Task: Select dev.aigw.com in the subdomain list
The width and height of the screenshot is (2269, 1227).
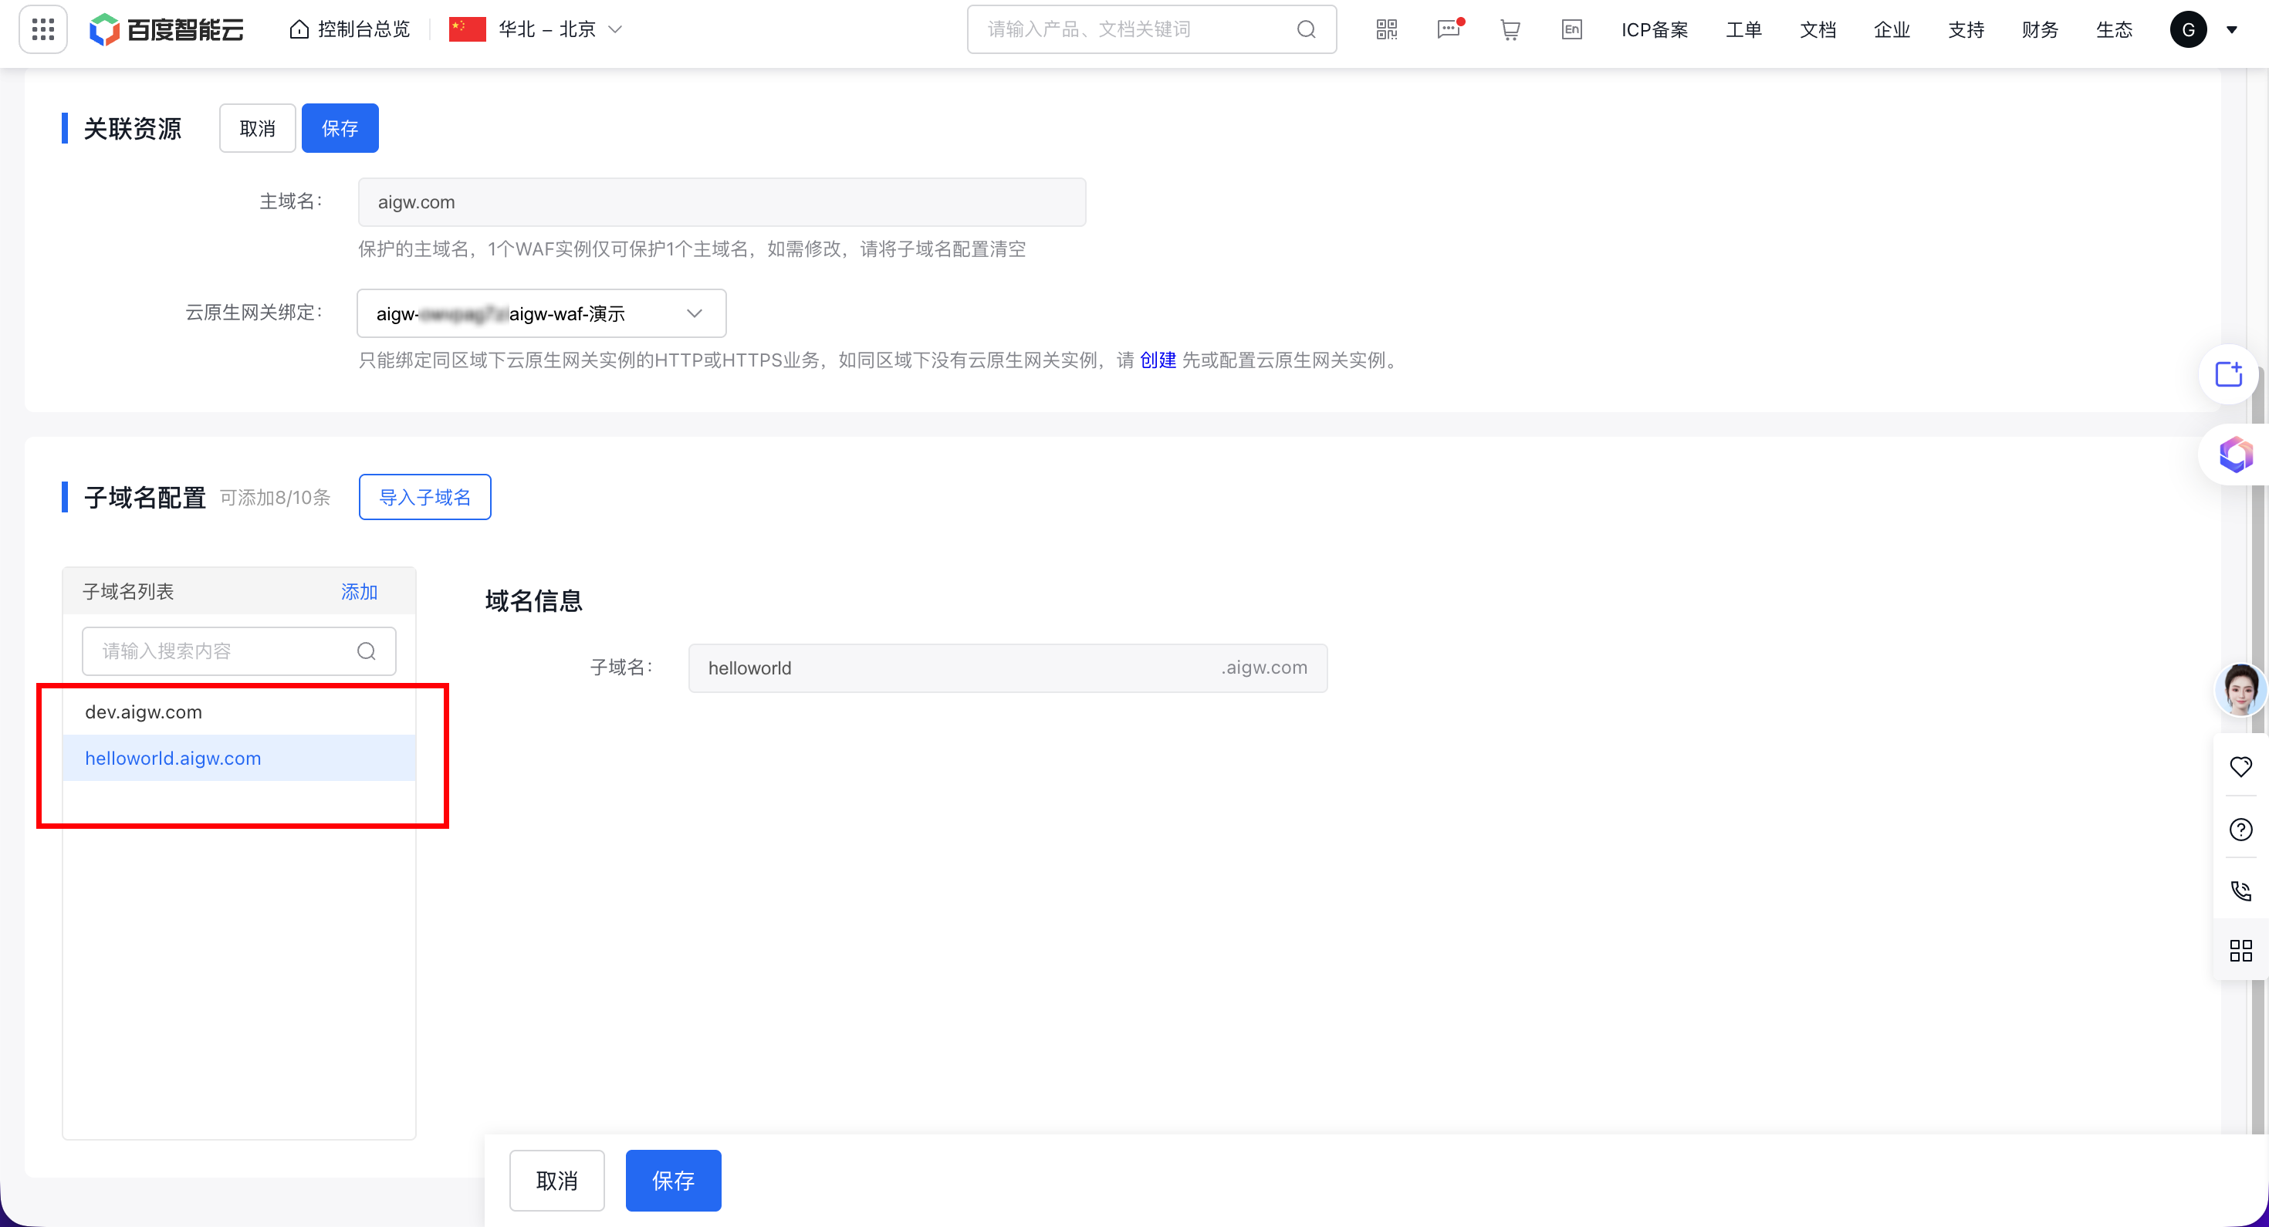Action: point(144,712)
